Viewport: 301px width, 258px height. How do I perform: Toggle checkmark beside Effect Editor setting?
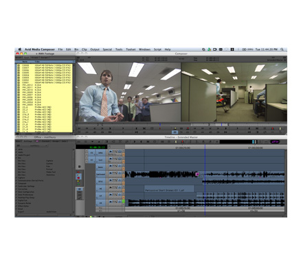[16, 206]
